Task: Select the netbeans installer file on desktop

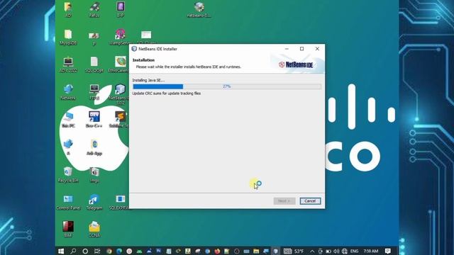Action: tap(199, 9)
